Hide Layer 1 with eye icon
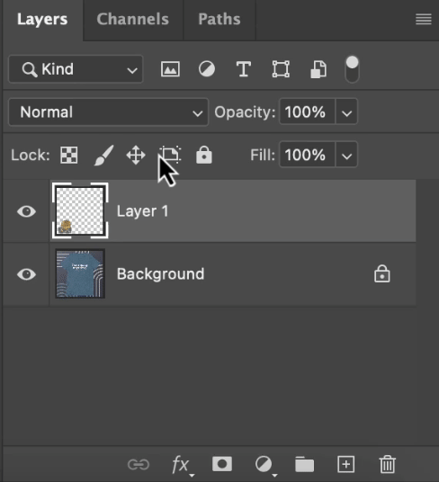 (x=26, y=211)
